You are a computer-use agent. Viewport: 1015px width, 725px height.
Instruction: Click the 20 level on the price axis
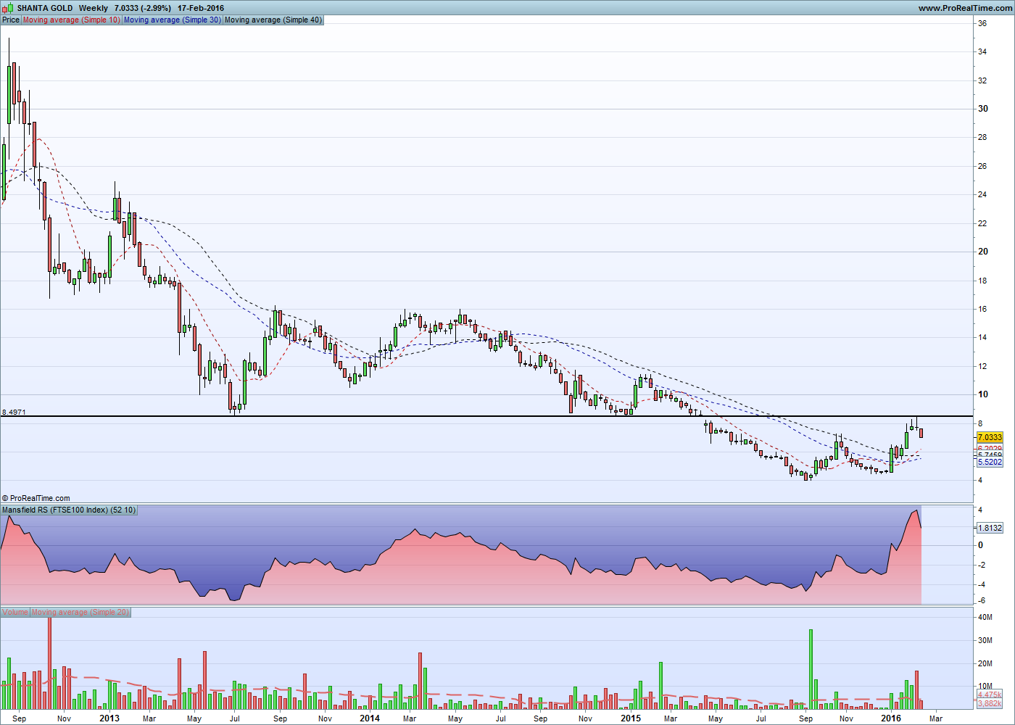983,252
